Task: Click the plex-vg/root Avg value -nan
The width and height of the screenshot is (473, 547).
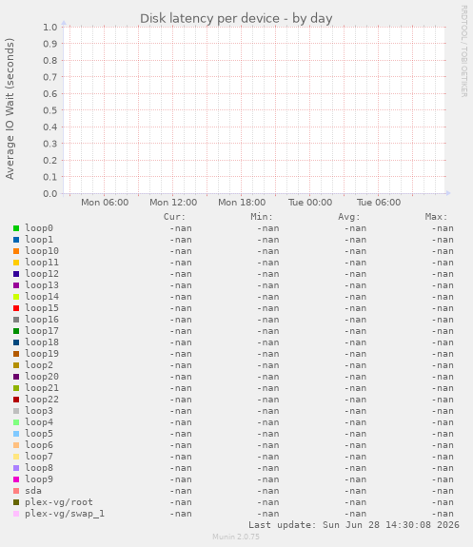Action: 355,502
